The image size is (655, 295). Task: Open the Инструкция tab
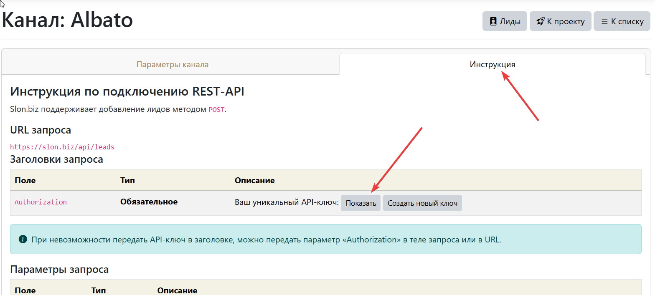(x=492, y=65)
